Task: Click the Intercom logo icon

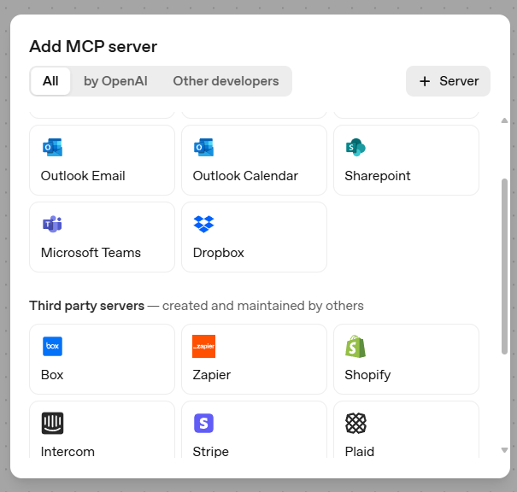Action: 52,423
